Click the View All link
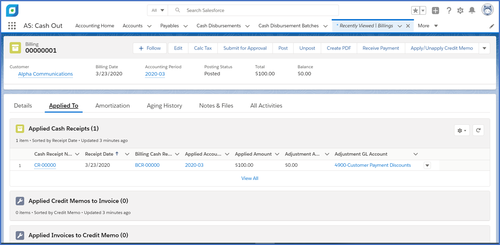The height and width of the screenshot is (245, 500). click(x=250, y=178)
